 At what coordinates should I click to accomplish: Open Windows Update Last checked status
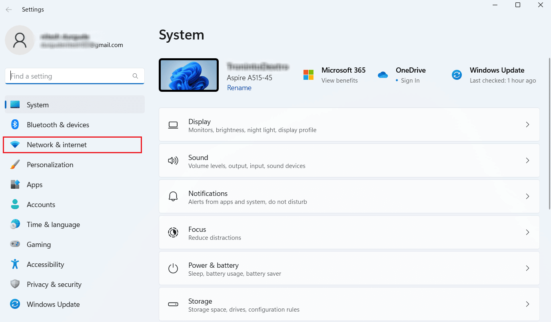pos(503,80)
